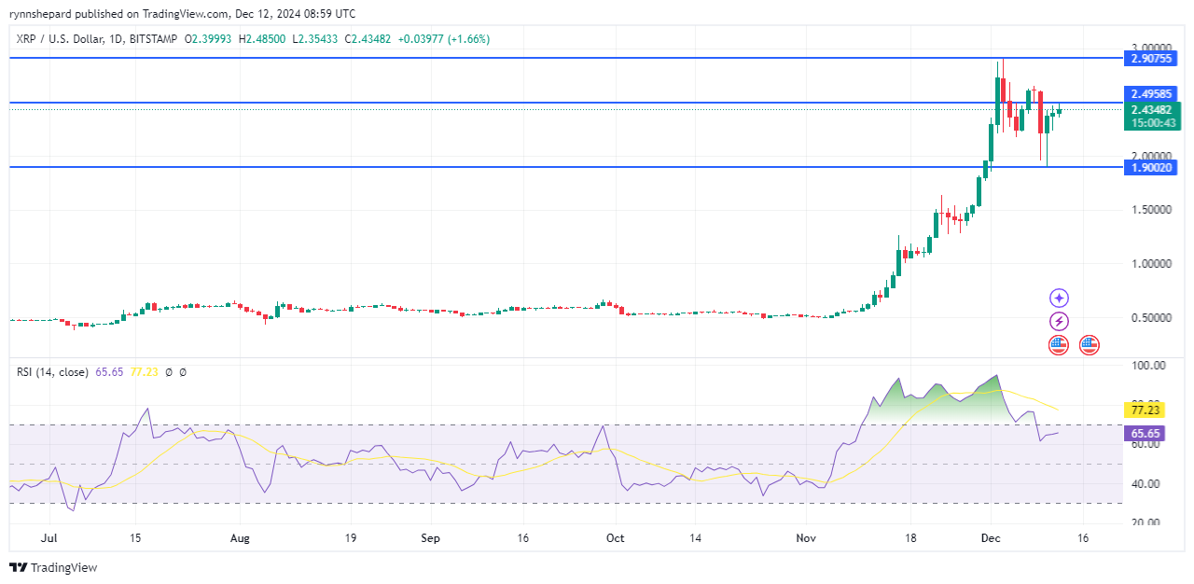Click the purple star event icon

click(1059, 299)
